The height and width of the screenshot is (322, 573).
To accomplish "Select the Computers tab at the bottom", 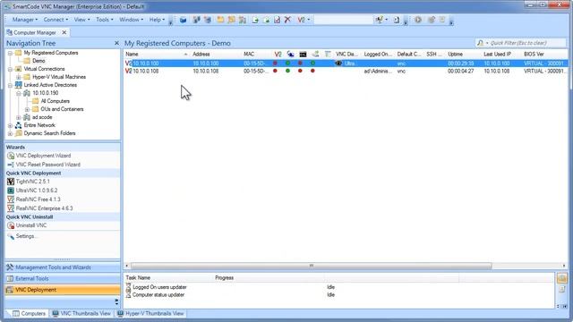I will (30, 314).
